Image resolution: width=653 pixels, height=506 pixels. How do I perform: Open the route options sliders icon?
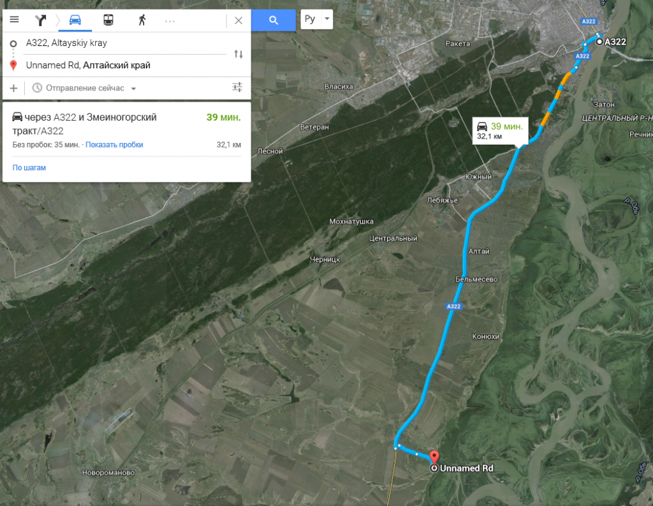click(x=237, y=87)
